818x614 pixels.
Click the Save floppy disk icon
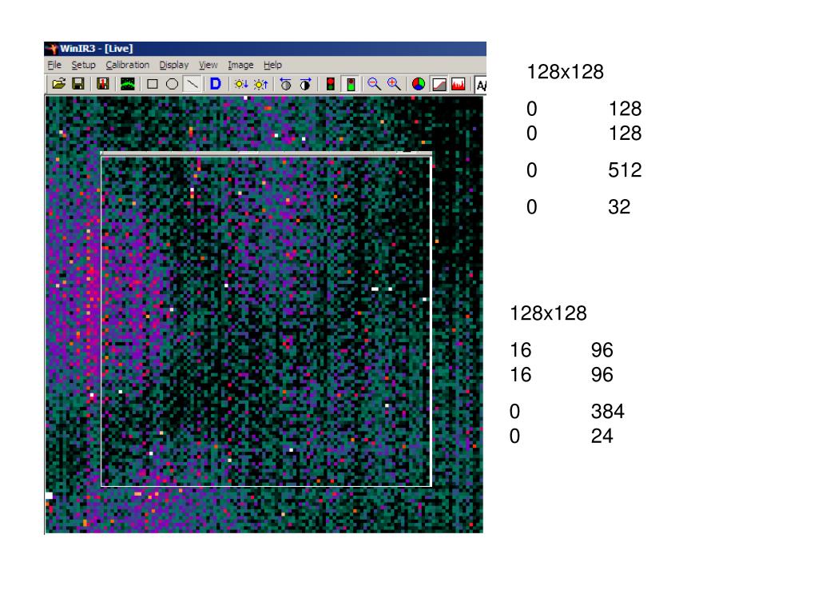pos(78,84)
